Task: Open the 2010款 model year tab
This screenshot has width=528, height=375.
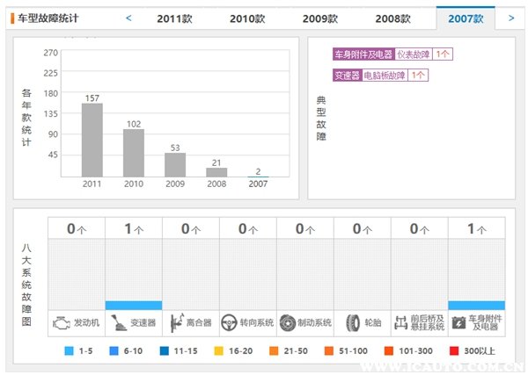Action: coord(246,18)
